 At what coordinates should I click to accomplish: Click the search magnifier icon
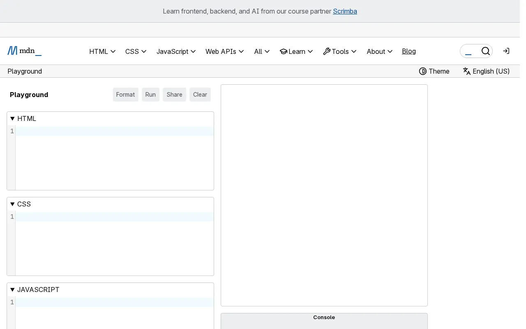[485, 51]
